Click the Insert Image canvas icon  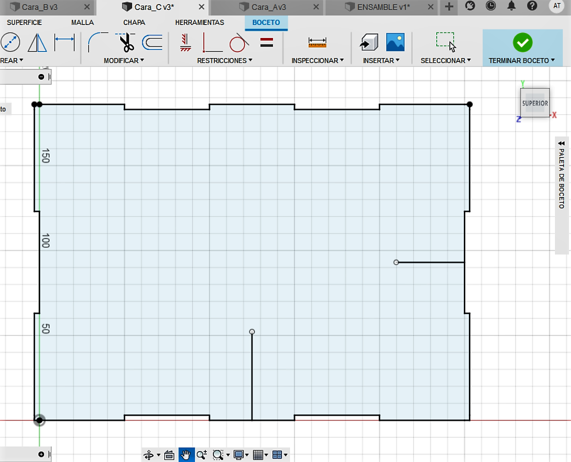point(395,42)
